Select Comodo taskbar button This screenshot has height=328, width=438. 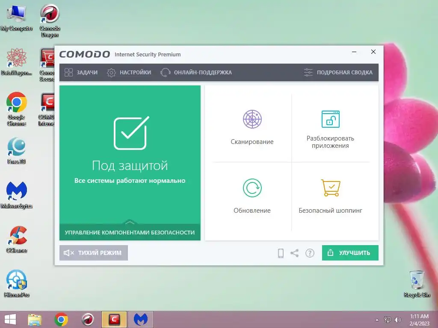point(114,319)
